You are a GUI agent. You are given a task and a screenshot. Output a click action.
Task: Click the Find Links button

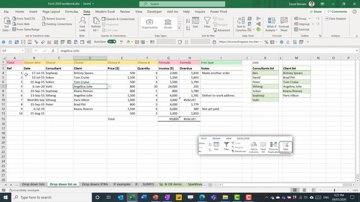(82, 24)
